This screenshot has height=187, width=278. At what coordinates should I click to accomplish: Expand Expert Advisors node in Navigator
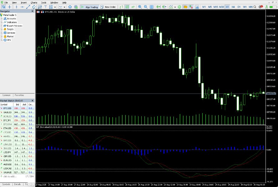[x=2, y=26]
